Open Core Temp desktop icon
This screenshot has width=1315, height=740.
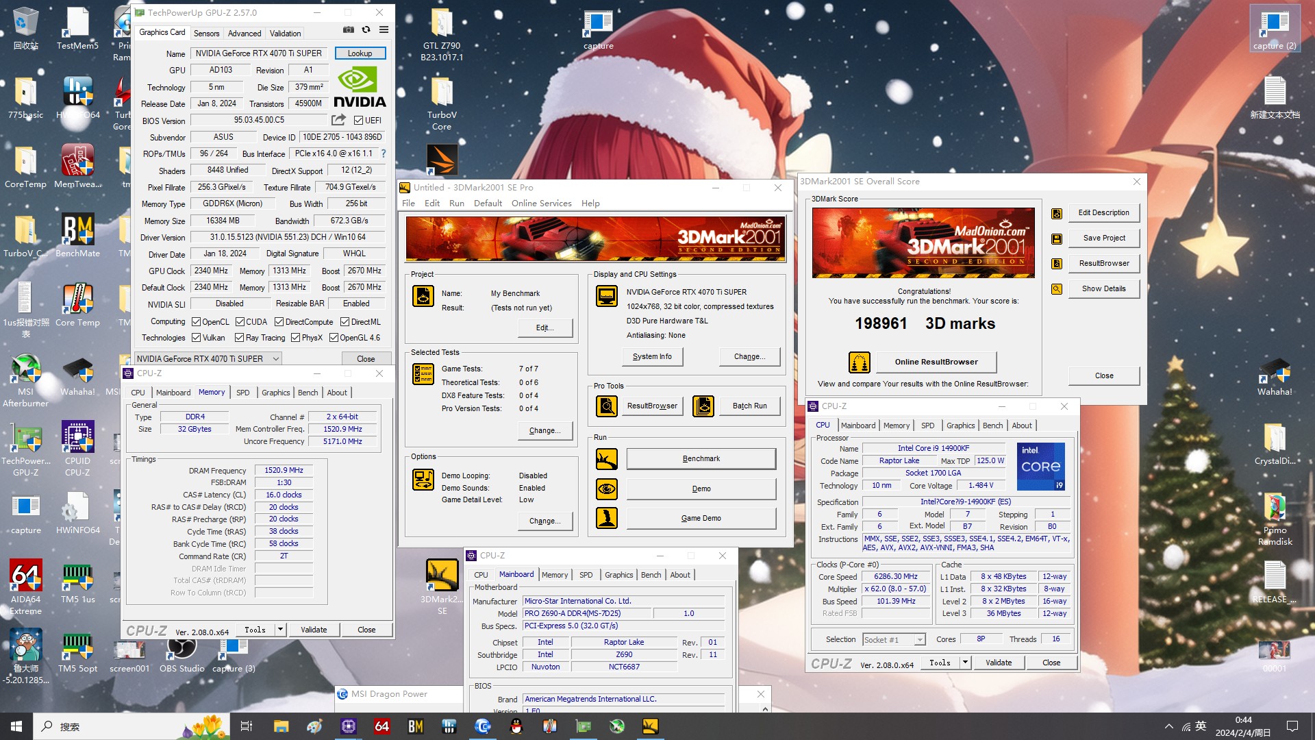click(77, 305)
